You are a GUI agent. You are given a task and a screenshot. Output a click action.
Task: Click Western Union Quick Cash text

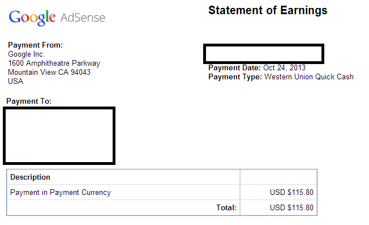[x=309, y=77]
